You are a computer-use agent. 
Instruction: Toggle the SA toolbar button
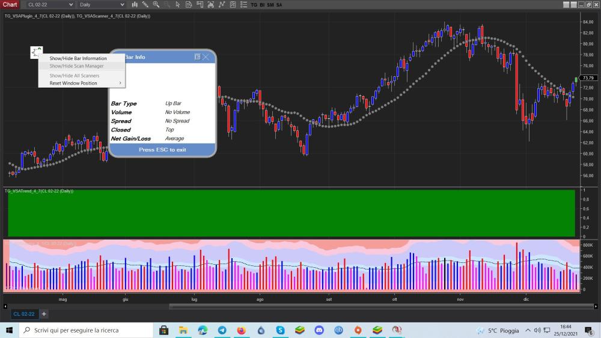tap(279, 5)
